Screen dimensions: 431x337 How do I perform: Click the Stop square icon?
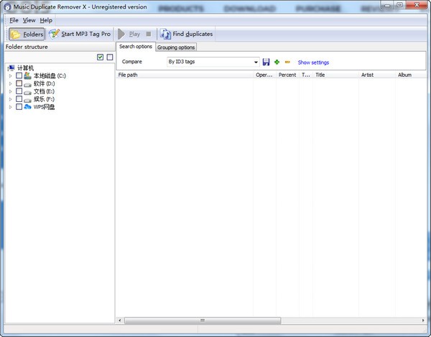click(x=148, y=34)
